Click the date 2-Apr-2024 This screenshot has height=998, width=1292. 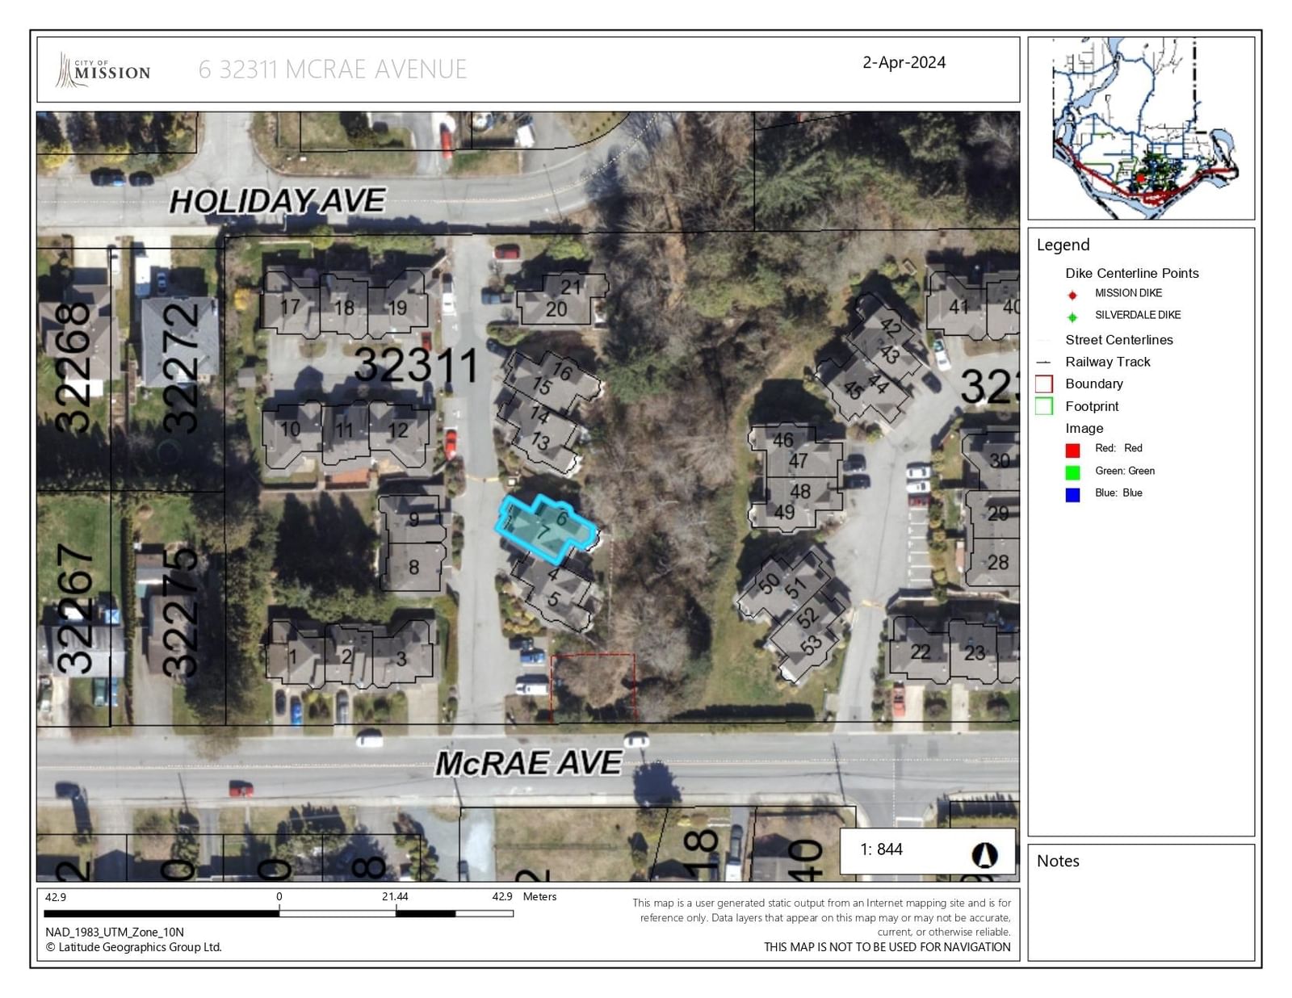tap(904, 62)
